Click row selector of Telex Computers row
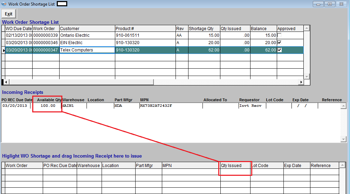Viewport: 350px width, 194px height. click(x=4, y=50)
